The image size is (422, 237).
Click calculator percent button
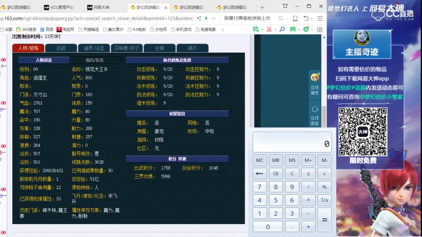coord(324,187)
